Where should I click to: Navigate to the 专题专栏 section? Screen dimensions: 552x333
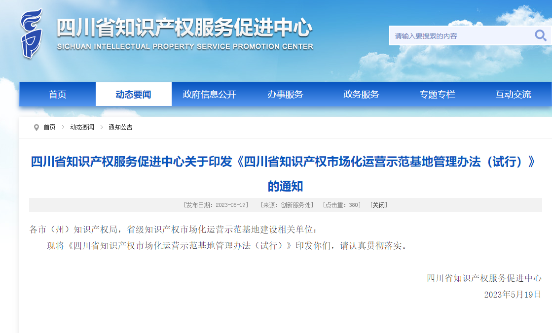pyautogui.click(x=437, y=95)
